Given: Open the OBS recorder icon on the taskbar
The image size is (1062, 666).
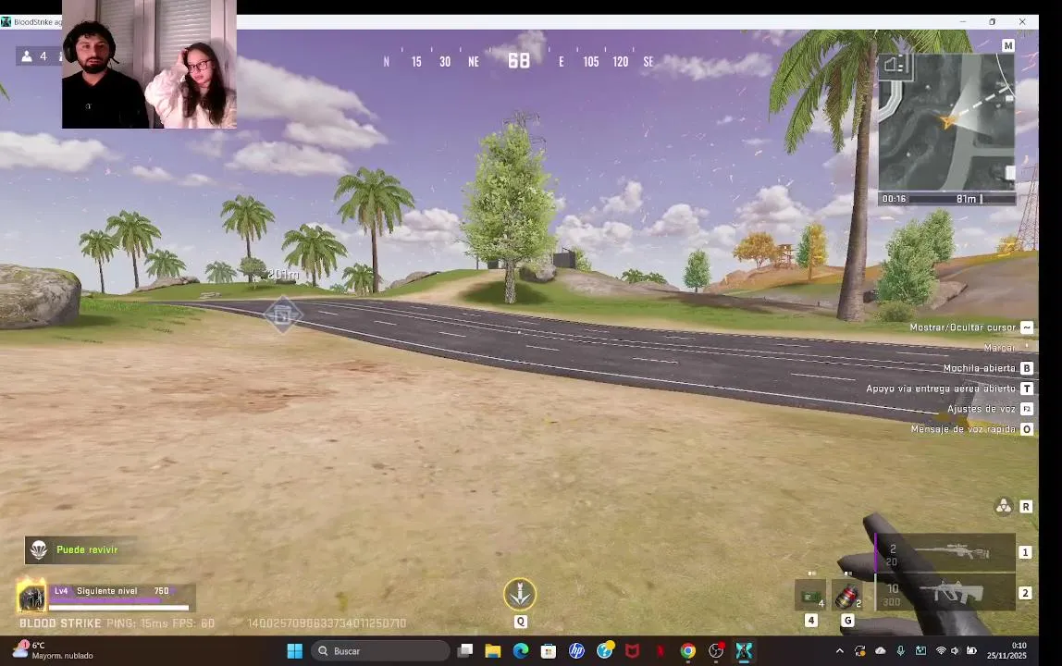Looking at the screenshot, I should tap(717, 651).
